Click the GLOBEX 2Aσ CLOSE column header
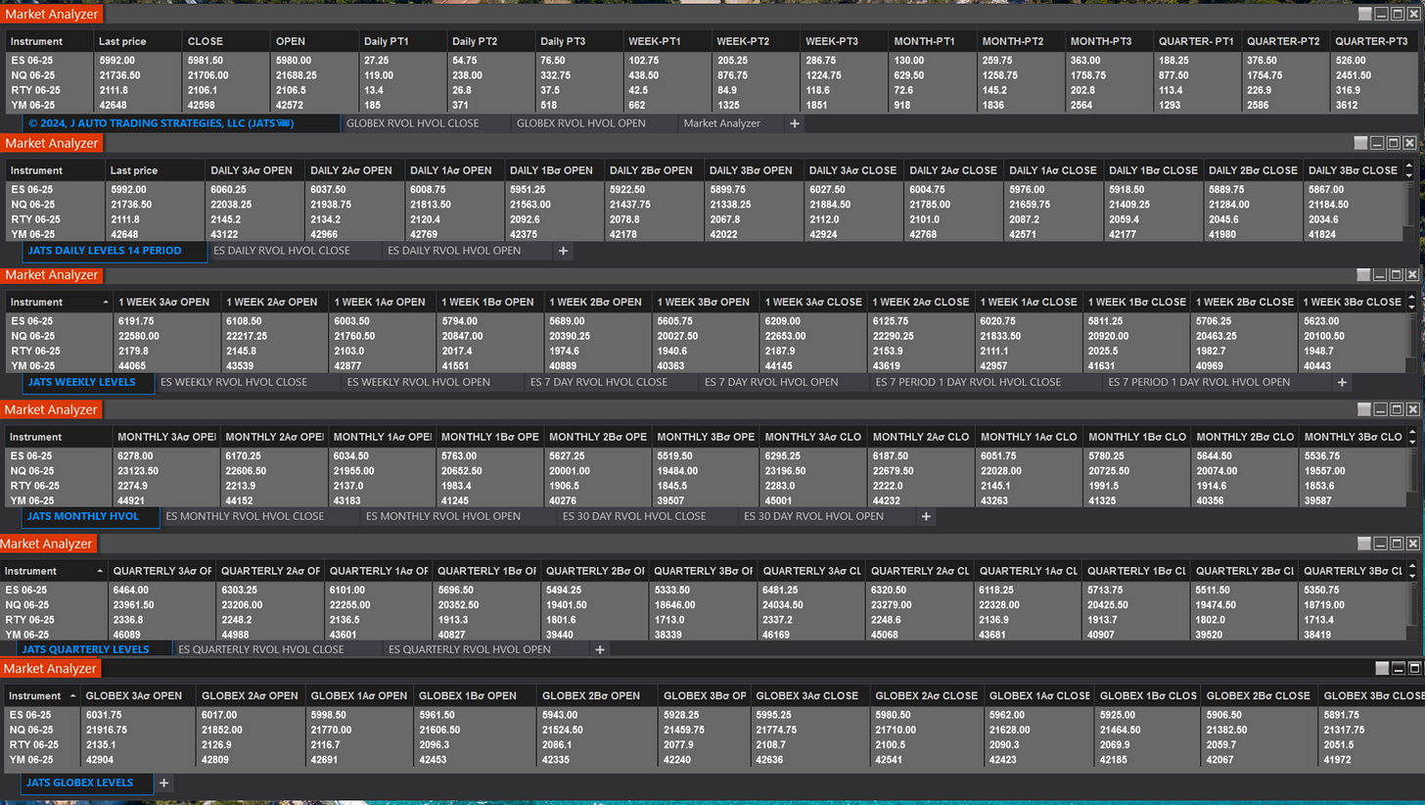Screen dimensions: 1425x805 925,695
